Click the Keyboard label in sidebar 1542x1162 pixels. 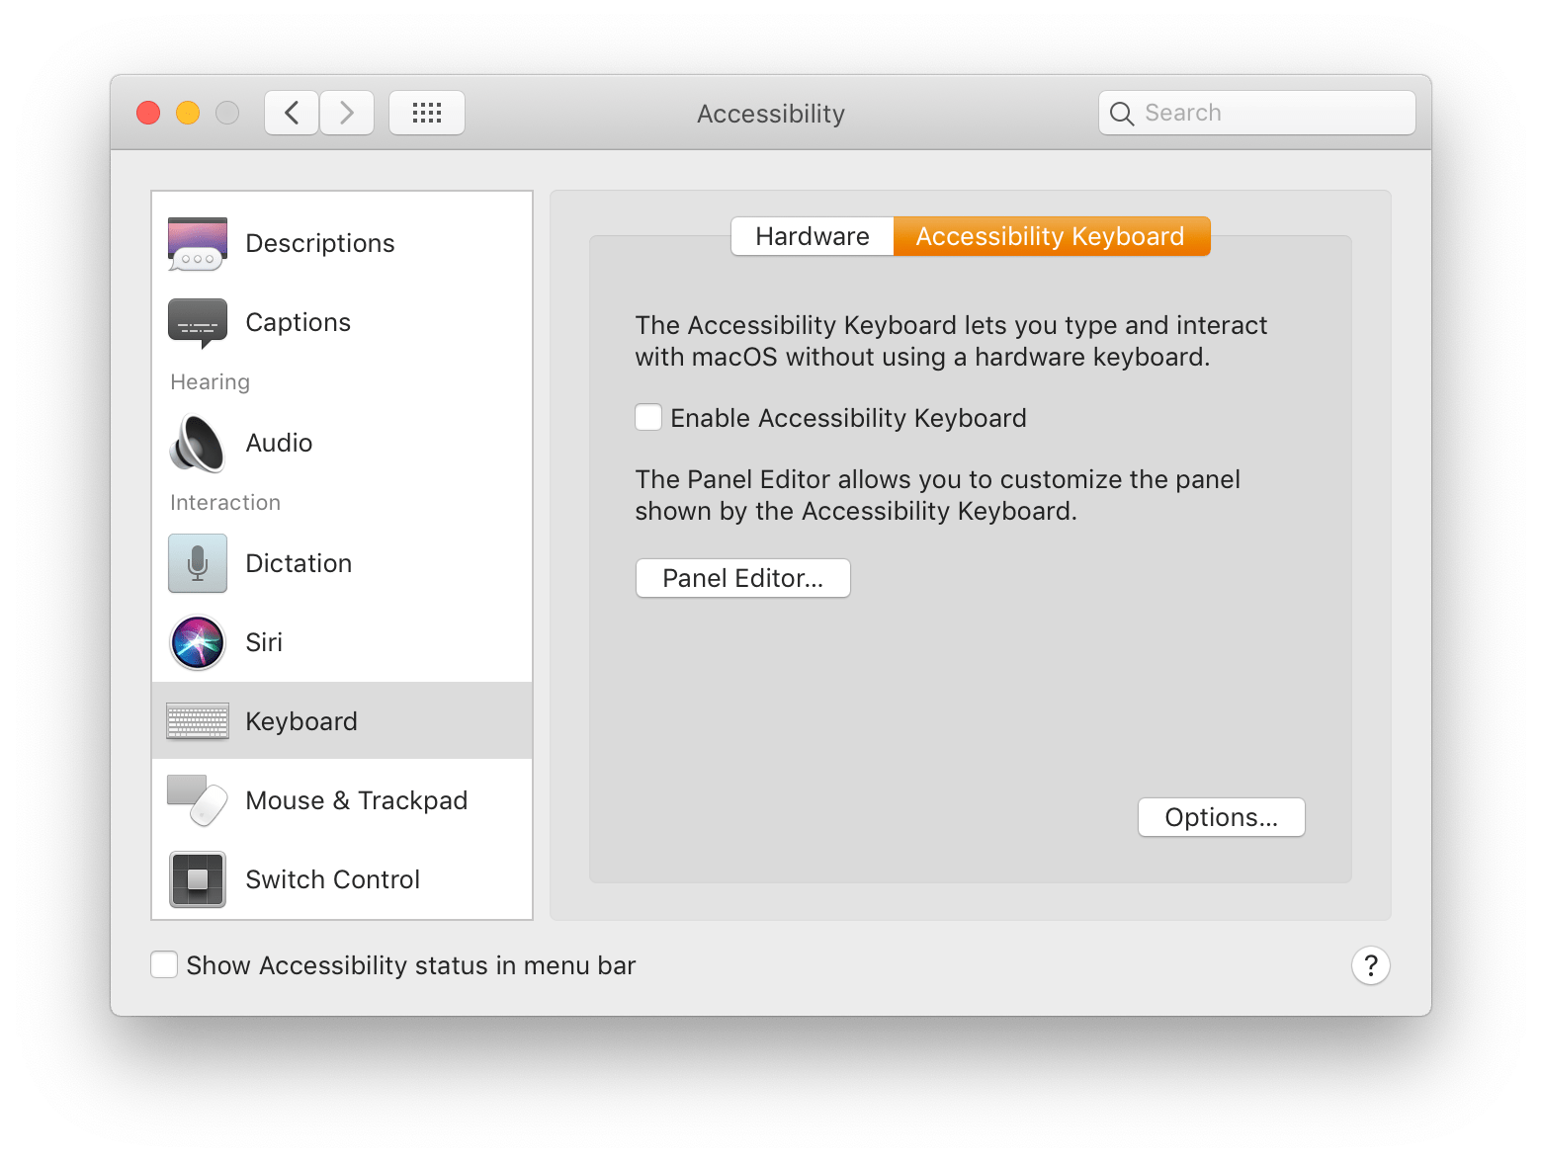[x=301, y=721]
